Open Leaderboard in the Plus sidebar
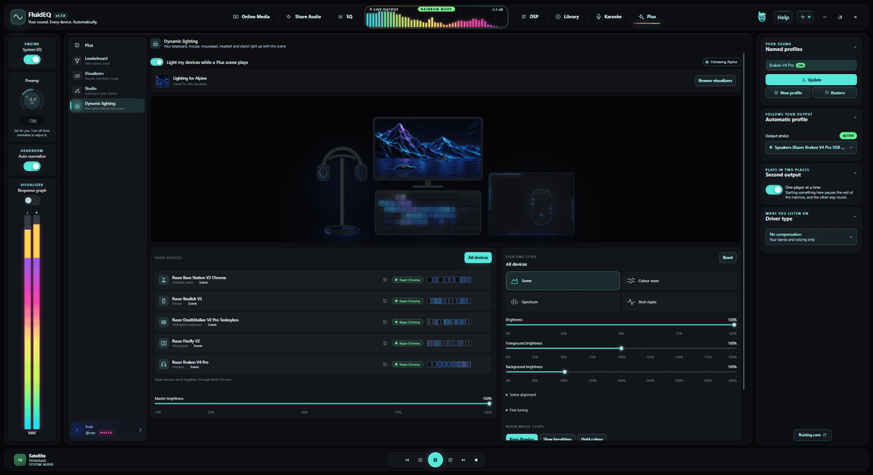Viewport: 873px width, 475px height. pyautogui.click(x=107, y=60)
